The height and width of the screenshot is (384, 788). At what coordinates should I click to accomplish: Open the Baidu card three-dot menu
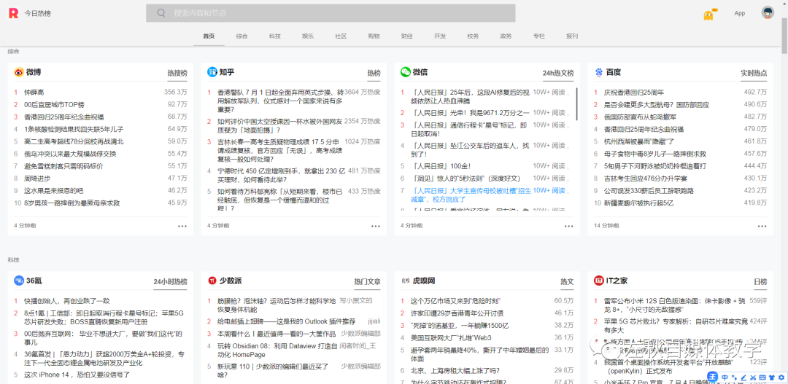pyautogui.click(x=762, y=226)
